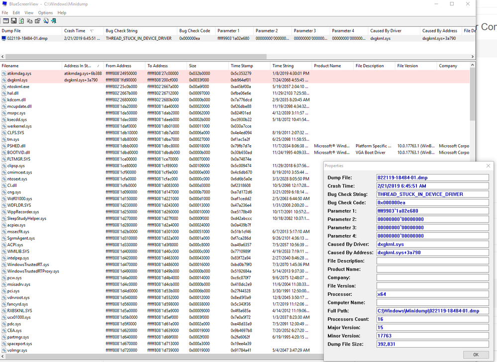Viewport: 497px width, 362px height.
Task: Sort drivers by the Size column header
Action: tap(208, 66)
